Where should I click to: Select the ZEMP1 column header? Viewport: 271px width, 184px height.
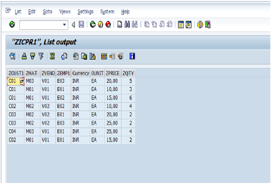coord(63,73)
